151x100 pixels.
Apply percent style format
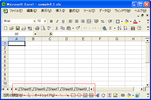pos(102,21)
